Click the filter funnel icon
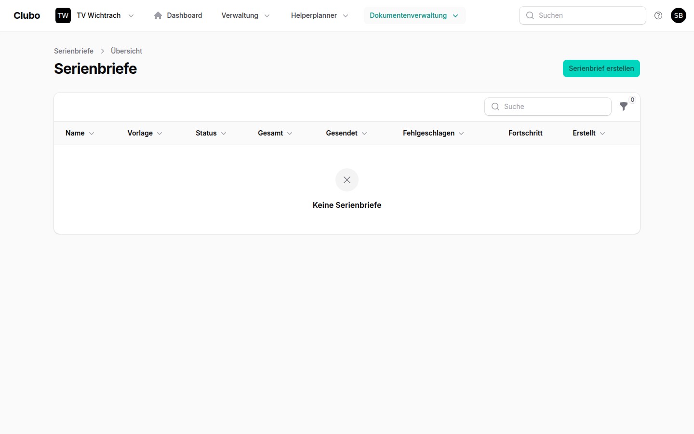Screen dimensions: 694x434 coord(624,107)
